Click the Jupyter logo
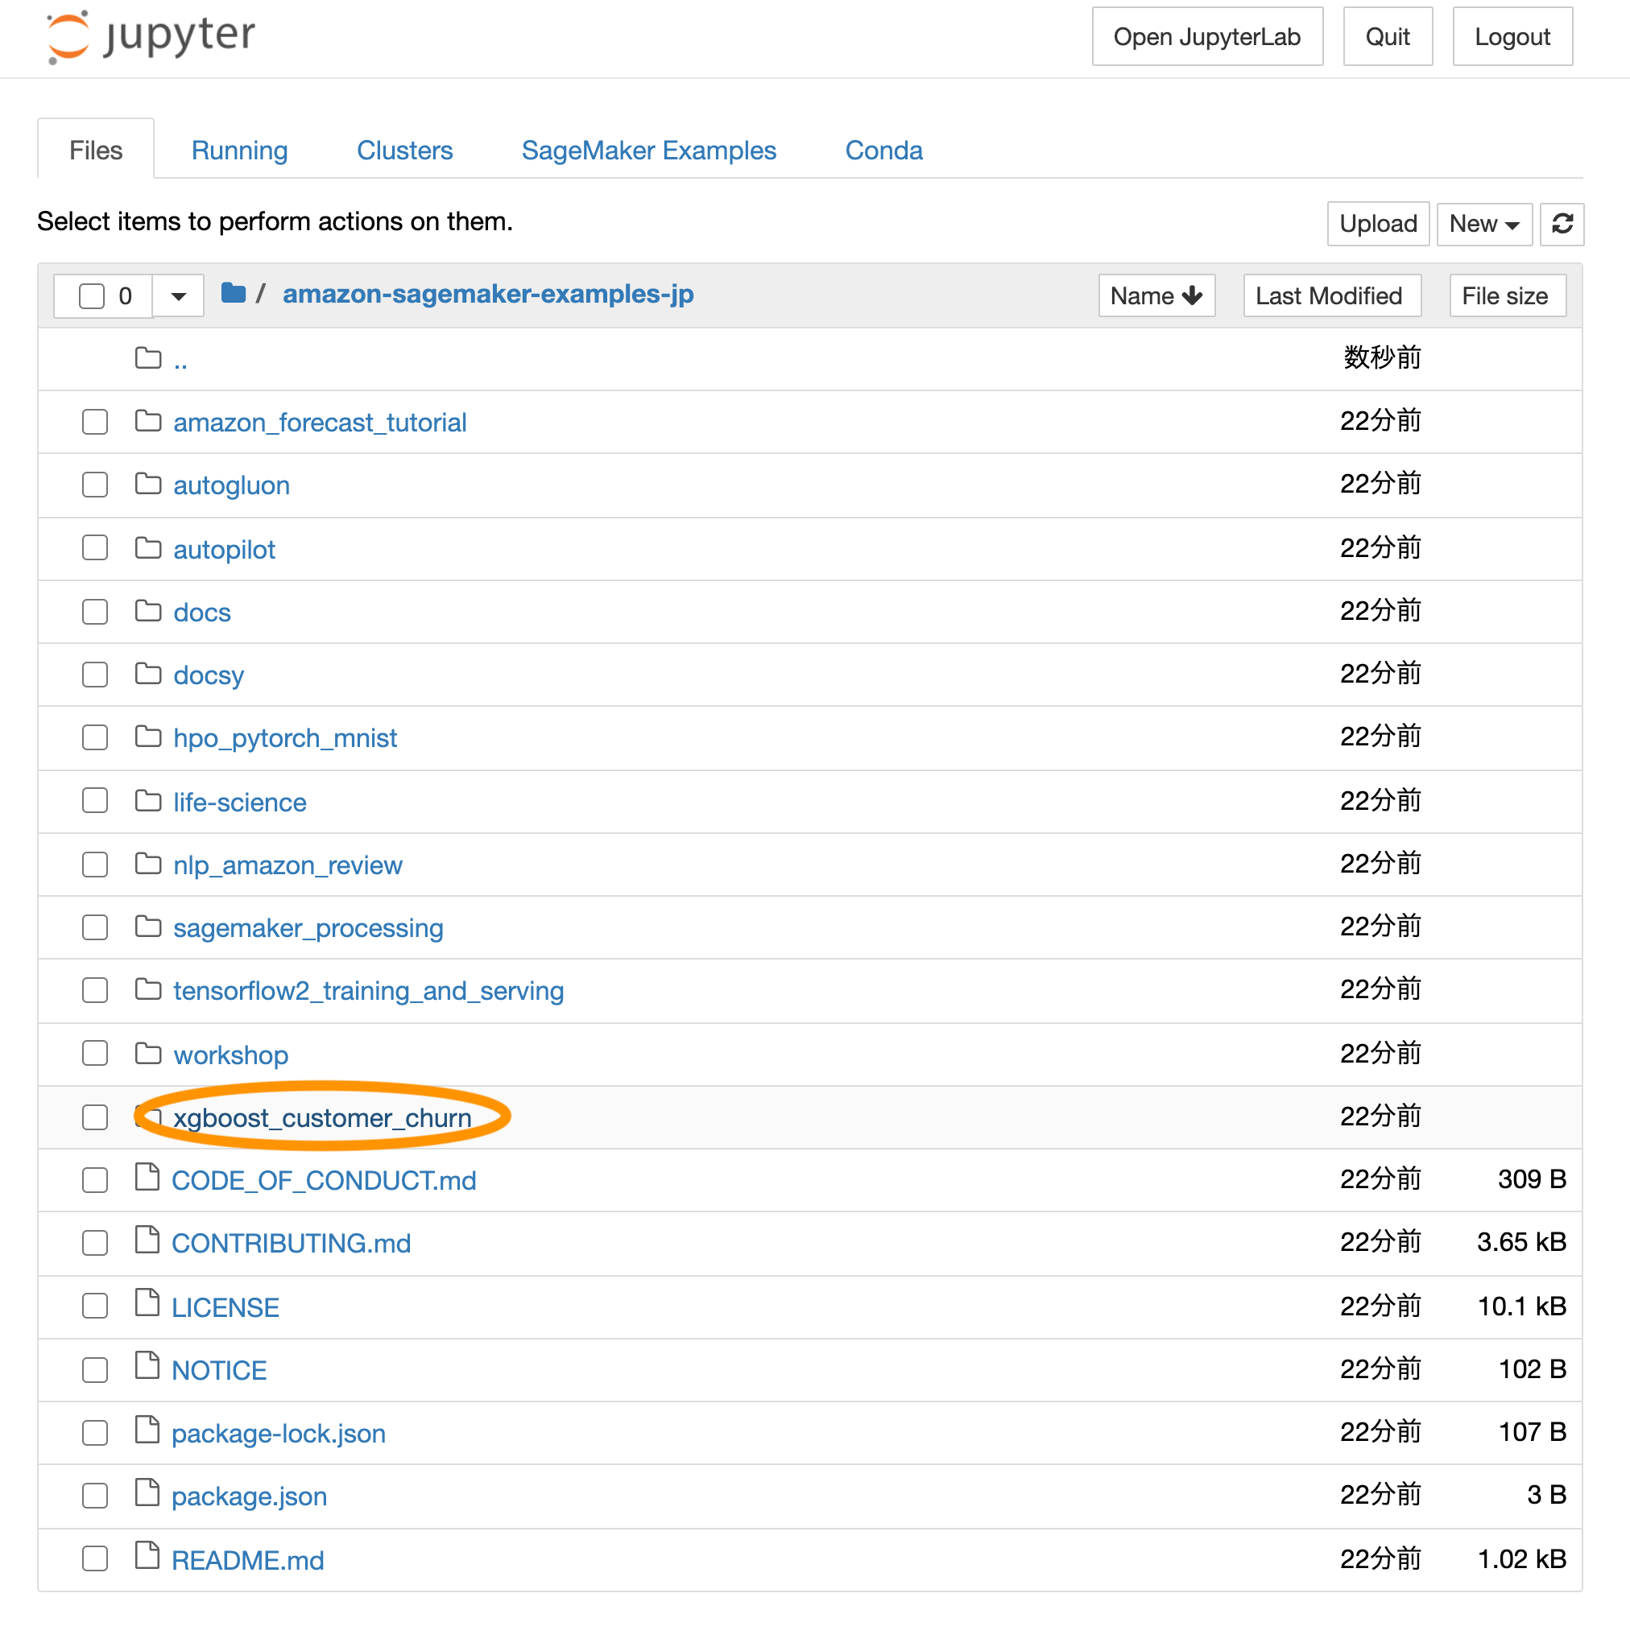The width and height of the screenshot is (1630, 1647). [151, 37]
